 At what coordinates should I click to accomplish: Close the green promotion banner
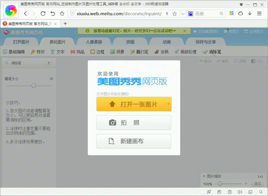pyautogui.click(x=185, y=31)
